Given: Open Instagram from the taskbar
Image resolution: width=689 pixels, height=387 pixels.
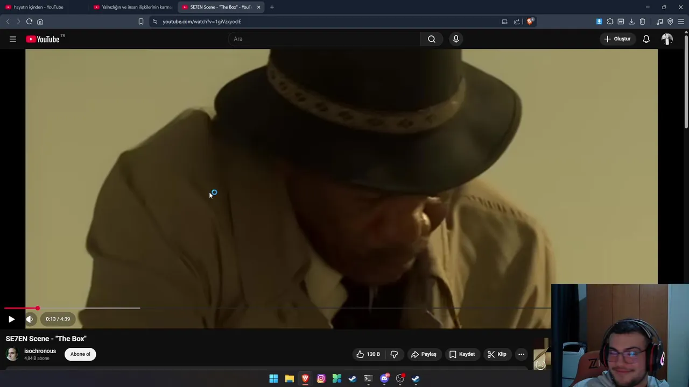Looking at the screenshot, I should point(321,378).
